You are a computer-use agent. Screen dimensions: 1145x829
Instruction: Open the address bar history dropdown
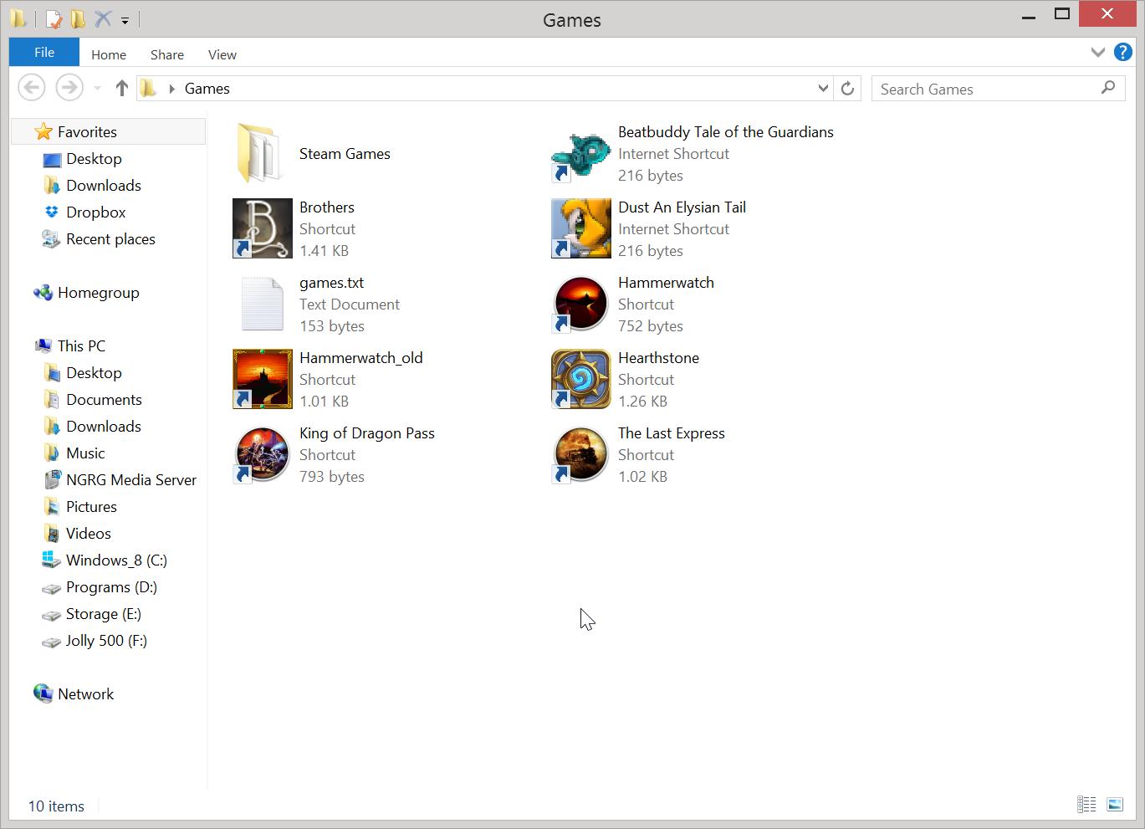point(822,88)
